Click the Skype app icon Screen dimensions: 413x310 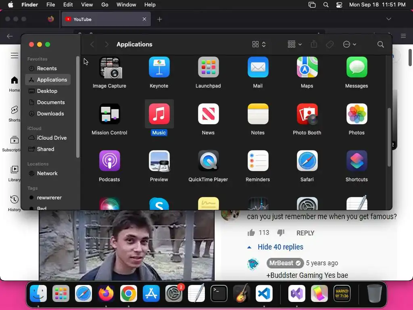(159, 204)
